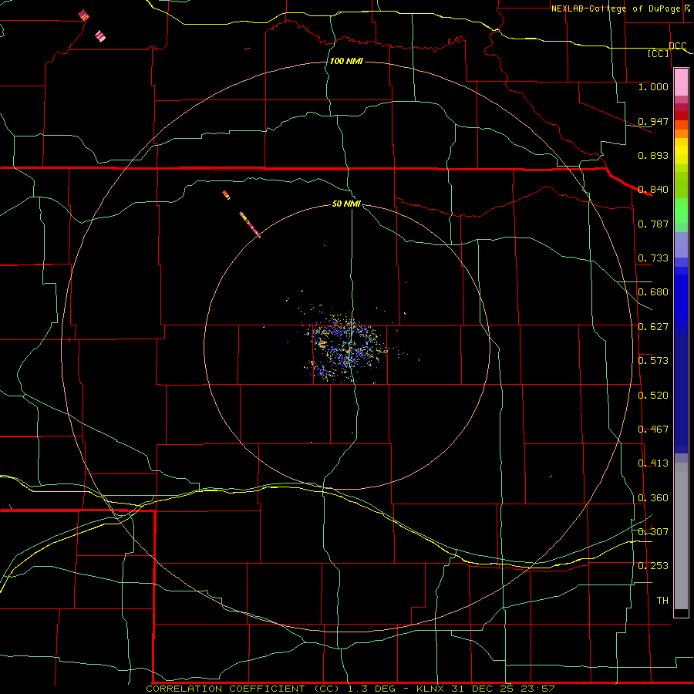Click the radar echo cluster at the ring center
This screenshot has height=694, width=694.
(x=348, y=349)
